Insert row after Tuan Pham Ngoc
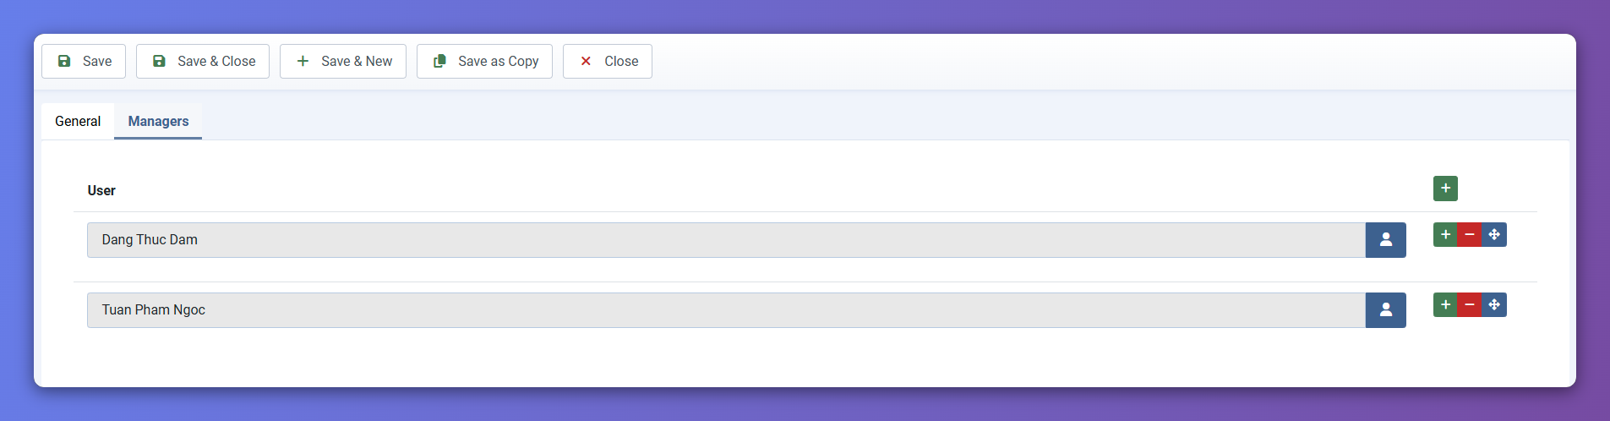This screenshot has height=421, width=1610. point(1445,305)
